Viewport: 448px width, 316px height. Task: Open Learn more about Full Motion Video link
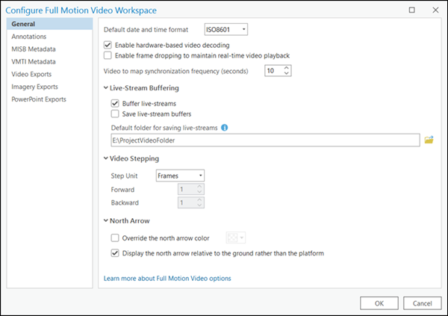167,278
